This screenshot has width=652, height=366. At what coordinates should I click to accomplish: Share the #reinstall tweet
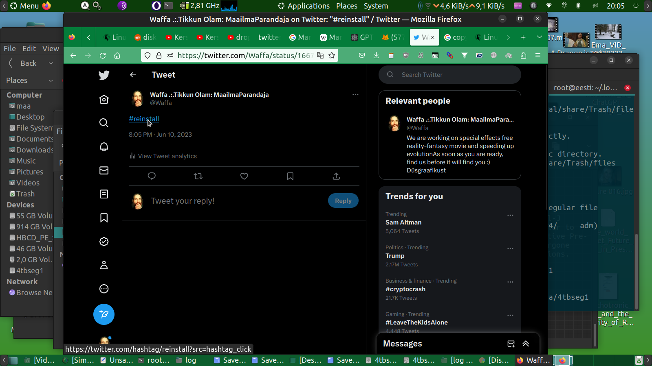(x=336, y=176)
